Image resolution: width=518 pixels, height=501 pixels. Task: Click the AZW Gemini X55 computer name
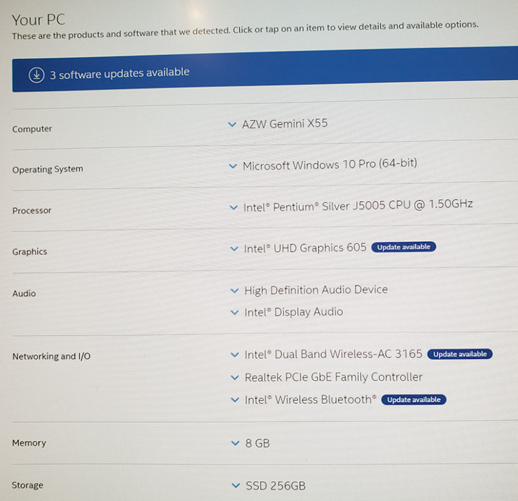click(x=285, y=124)
